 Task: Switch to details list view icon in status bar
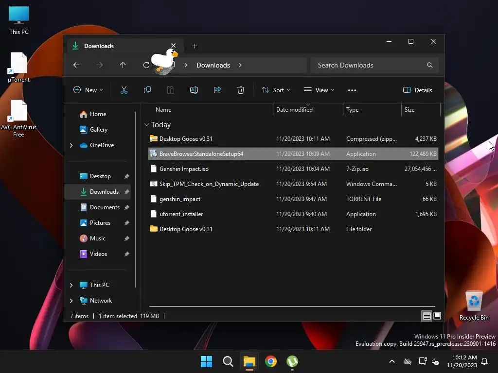click(427, 316)
